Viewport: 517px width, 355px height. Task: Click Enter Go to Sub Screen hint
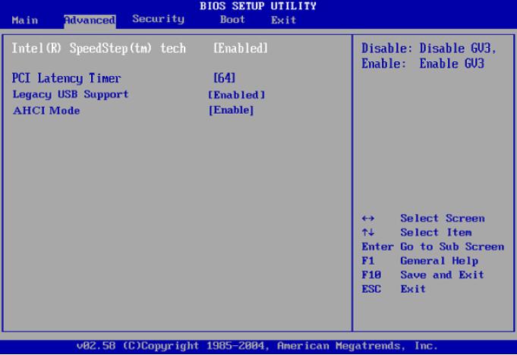(432, 247)
